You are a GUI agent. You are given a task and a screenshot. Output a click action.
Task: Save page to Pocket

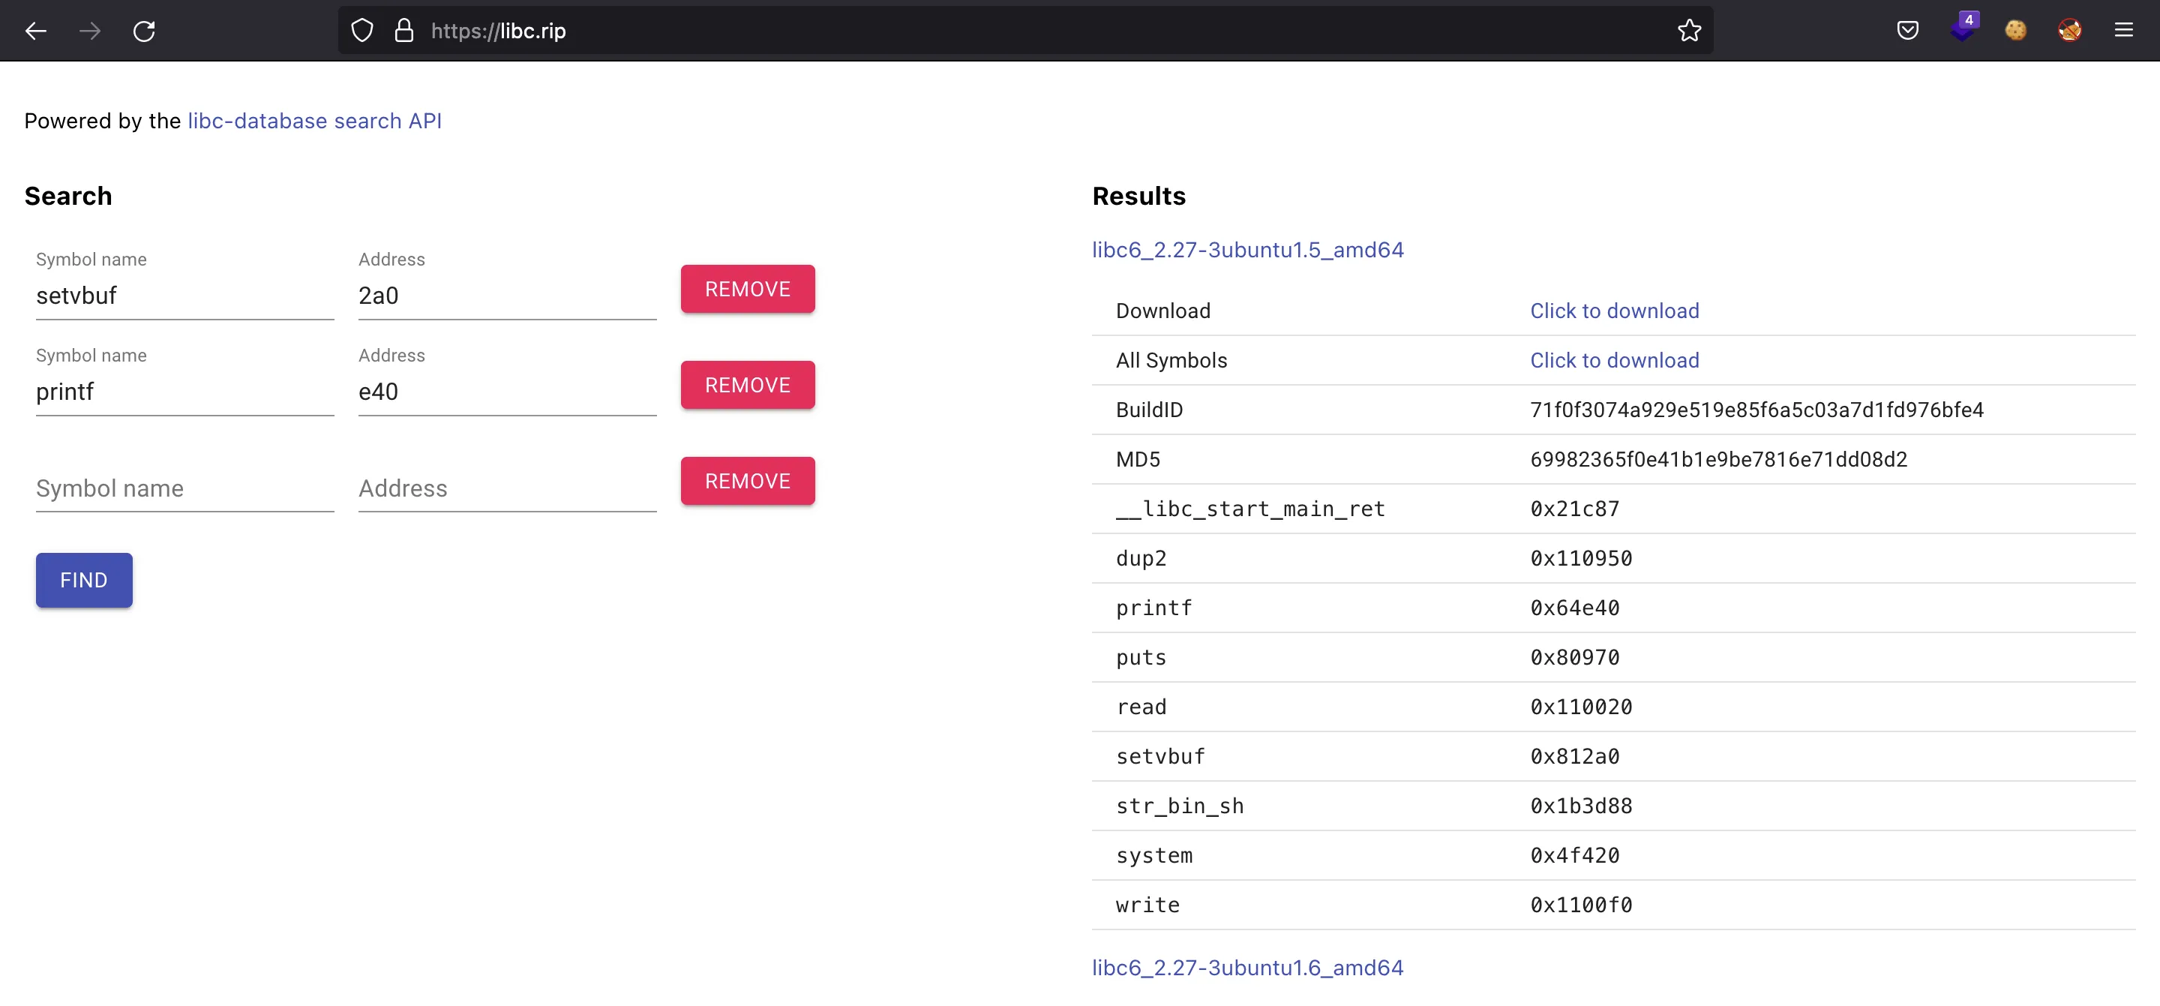(x=1907, y=31)
